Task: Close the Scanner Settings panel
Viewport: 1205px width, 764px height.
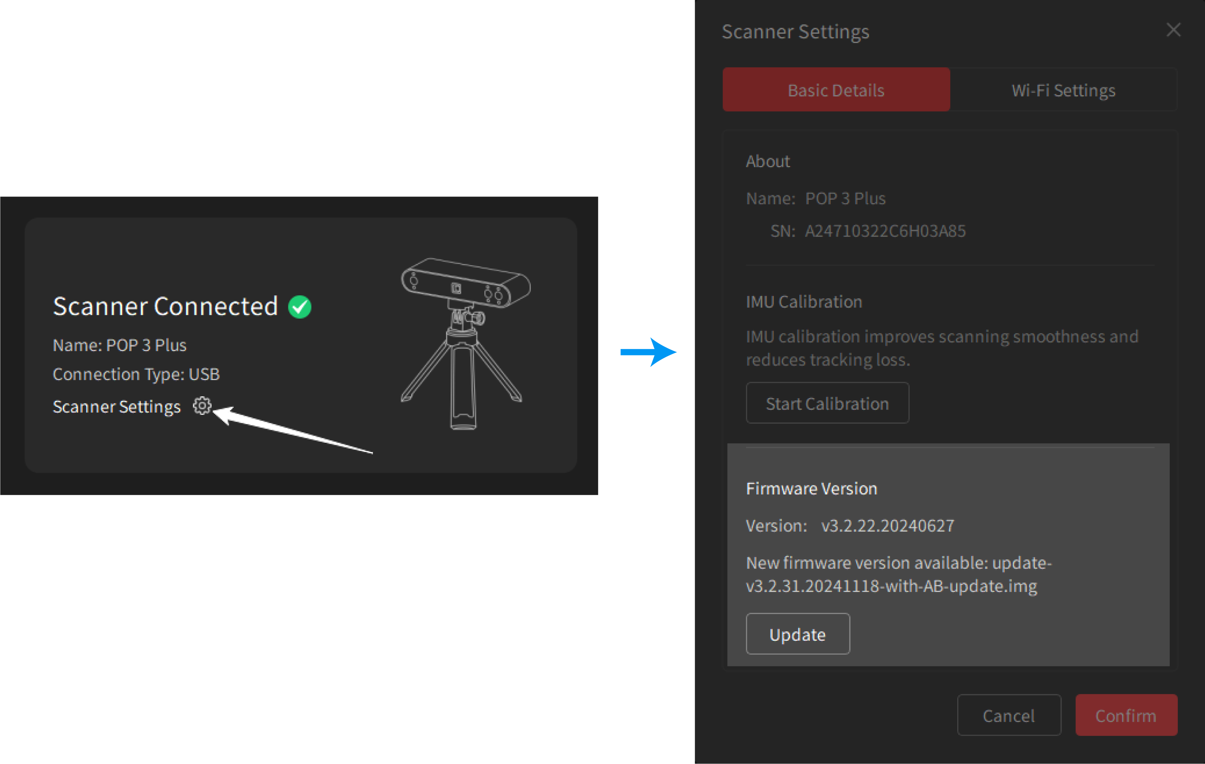Action: (x=1173, y=30)
